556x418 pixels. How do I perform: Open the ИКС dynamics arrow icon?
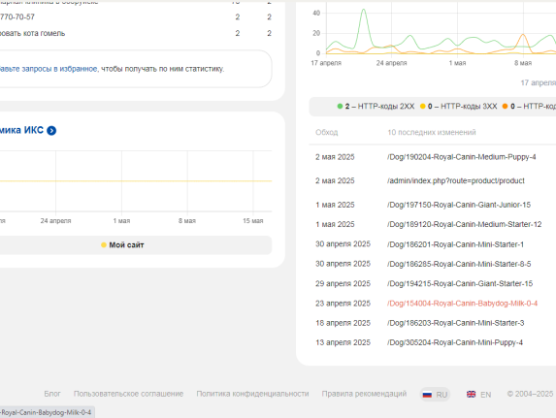point(51,131)
